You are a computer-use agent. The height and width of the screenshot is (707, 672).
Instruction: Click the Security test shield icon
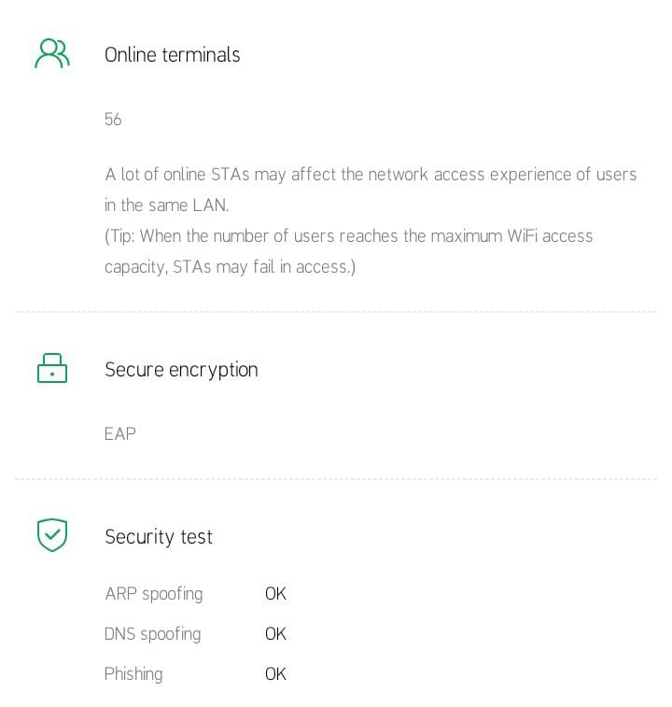pos(52,535)
